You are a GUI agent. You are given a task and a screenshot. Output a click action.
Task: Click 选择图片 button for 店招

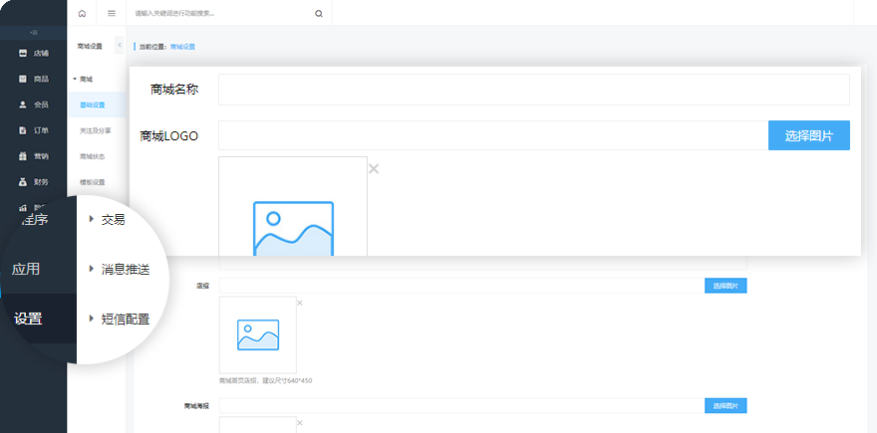pos(725,286)
